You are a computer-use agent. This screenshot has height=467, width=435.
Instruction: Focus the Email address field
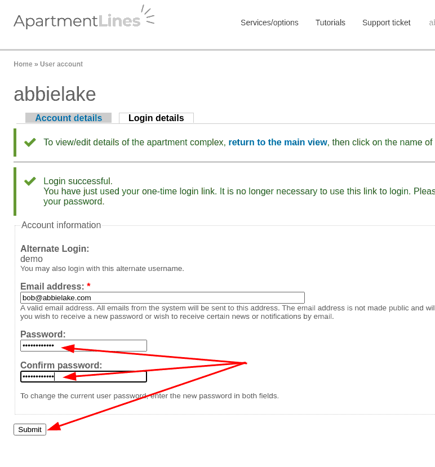pos(162,297)
